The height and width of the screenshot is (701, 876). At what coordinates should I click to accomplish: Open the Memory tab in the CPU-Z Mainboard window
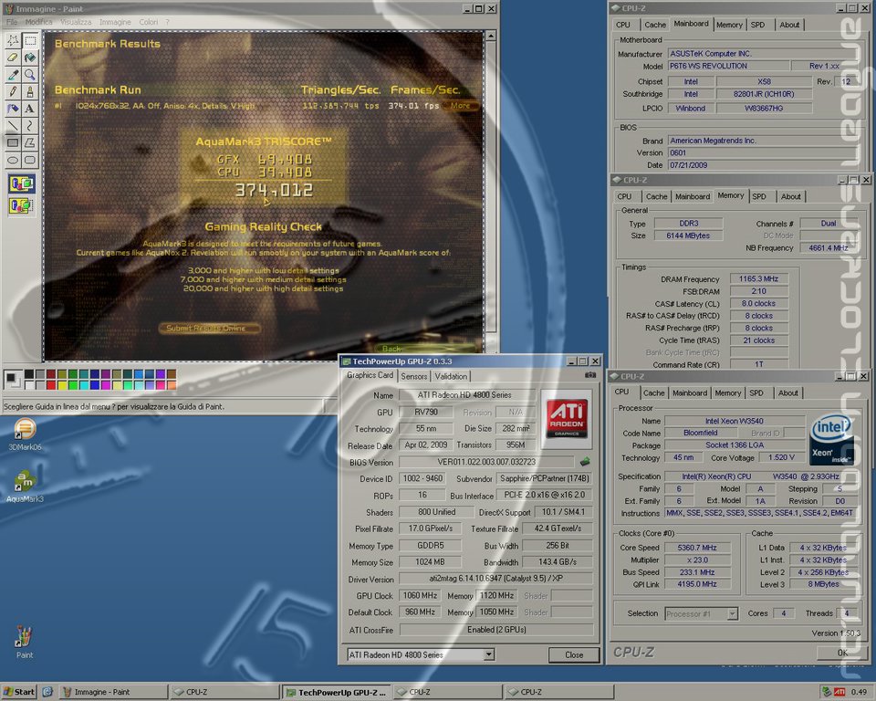729,25
